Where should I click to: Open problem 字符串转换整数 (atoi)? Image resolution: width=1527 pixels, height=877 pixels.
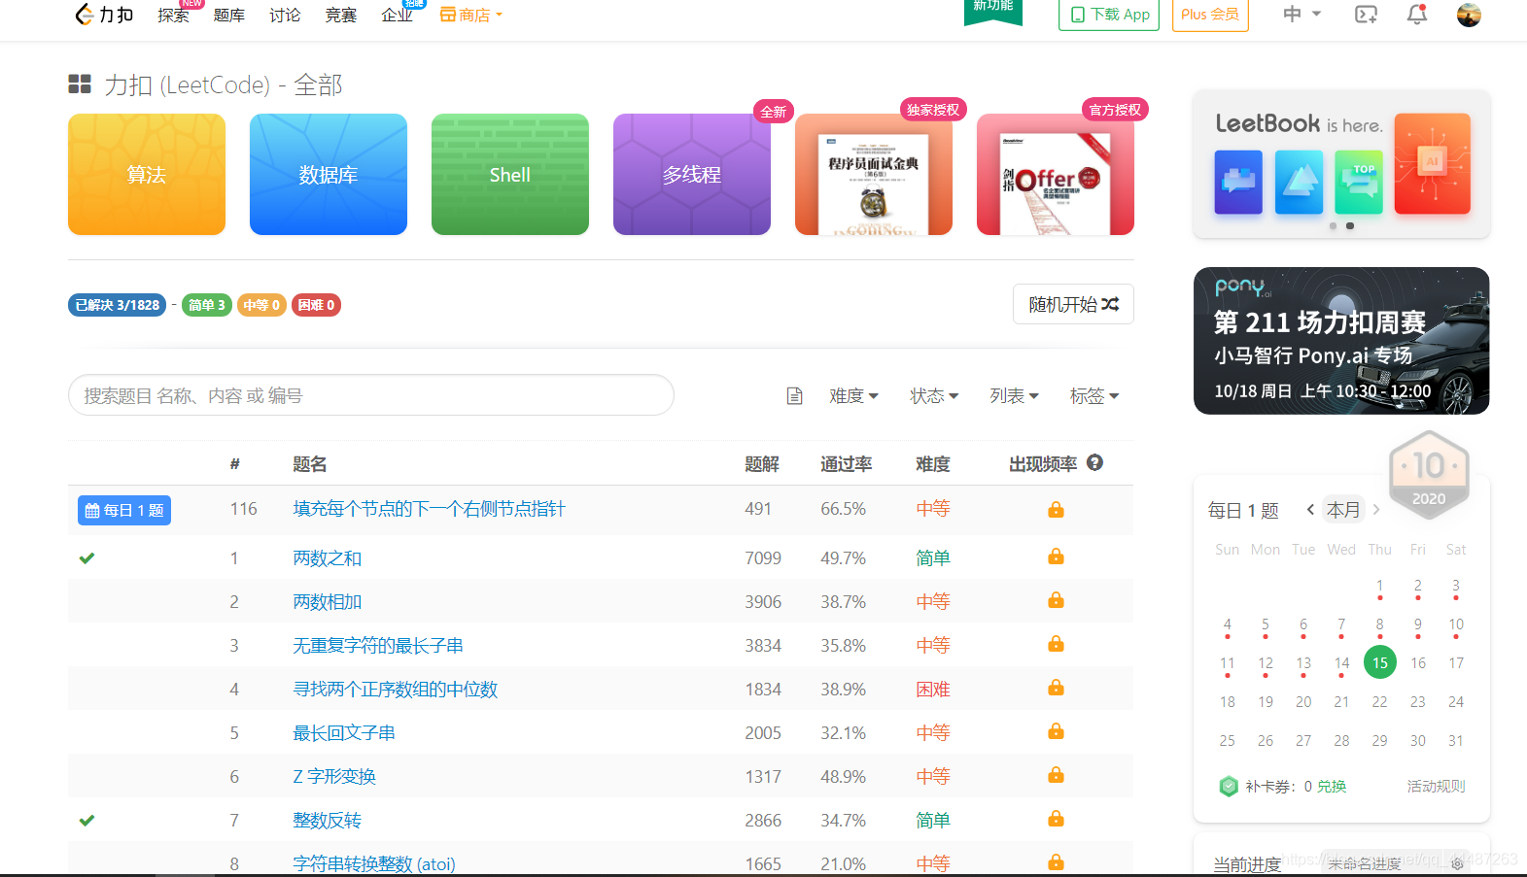(374, 863)
